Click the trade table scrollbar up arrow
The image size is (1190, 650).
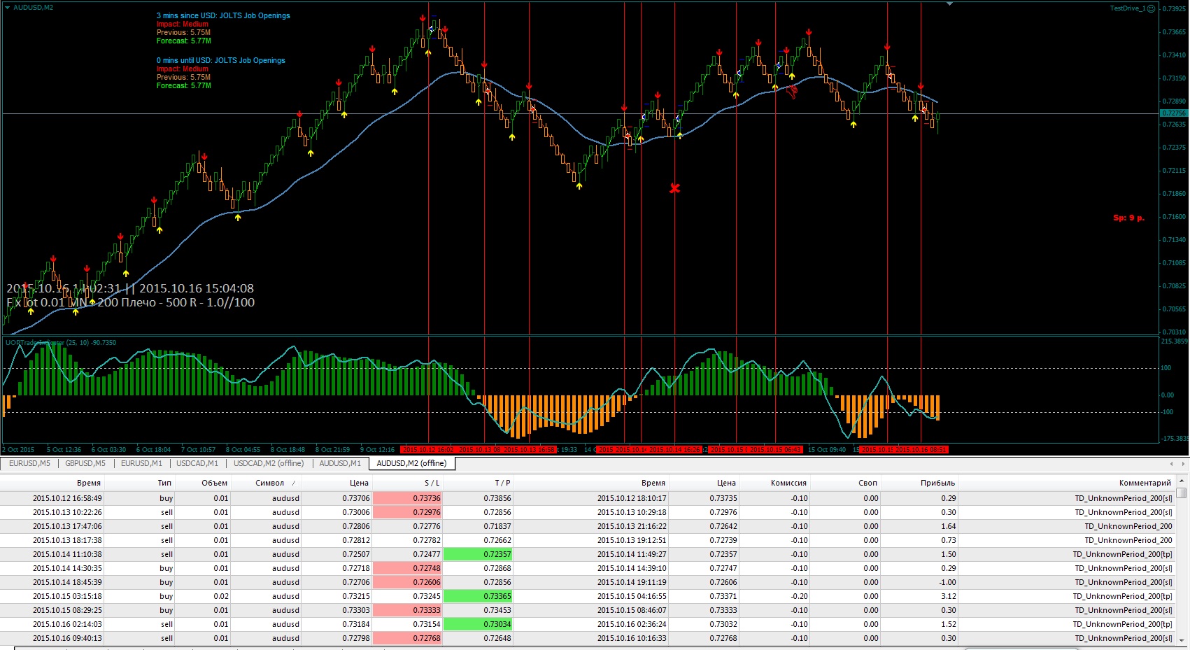pyautogui.click(x=1182, y=481)
